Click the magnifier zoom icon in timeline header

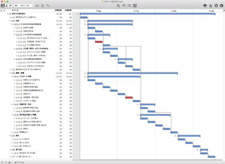tap(224, 11)
